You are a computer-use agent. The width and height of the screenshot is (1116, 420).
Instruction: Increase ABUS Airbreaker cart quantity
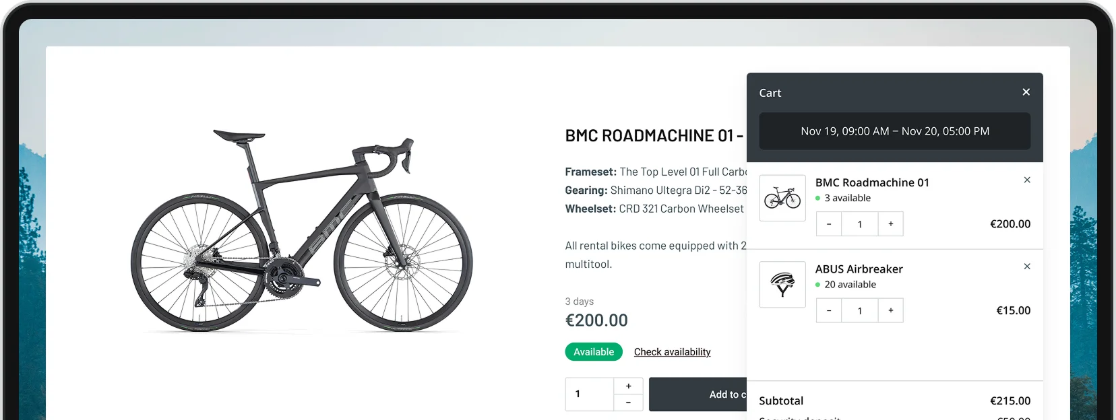click(x=890, y=310)
